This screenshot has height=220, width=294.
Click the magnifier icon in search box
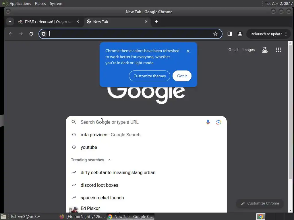pos(74,122)
